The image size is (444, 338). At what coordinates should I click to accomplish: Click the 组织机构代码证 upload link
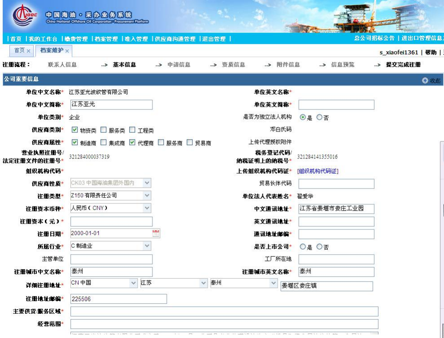pyautogui.click(x=318, y=171)
